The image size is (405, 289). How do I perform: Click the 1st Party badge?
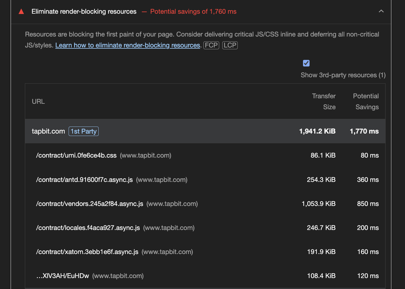(x=83, y=131)
